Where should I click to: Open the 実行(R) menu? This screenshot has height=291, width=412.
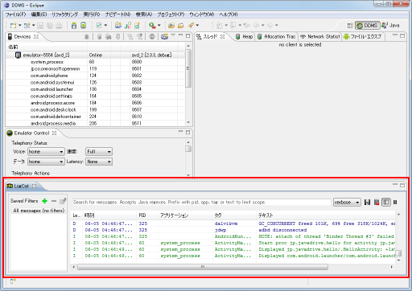click(92, 14)
